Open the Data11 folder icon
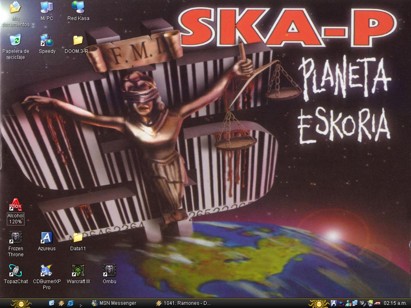Image resolution: width=411 pixels, height=308 pixels. click(78, 237)
